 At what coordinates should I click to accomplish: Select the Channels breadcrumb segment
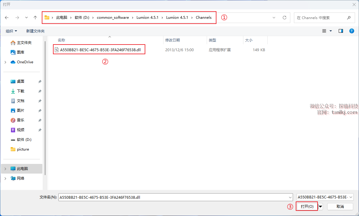click(x=203, y=17)
